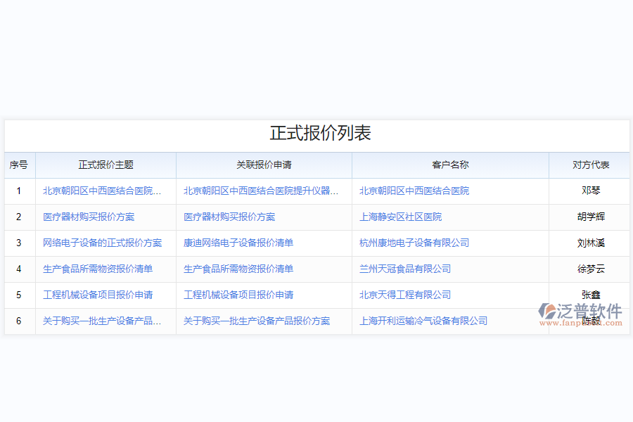Click the 客户名称 column header

click(x=450, y=165)
